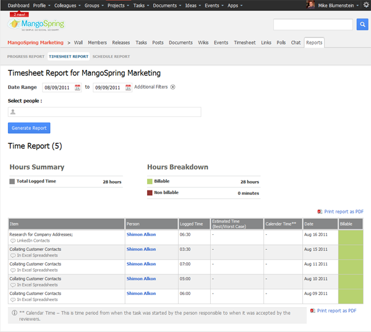The image size is (371, 332).
Task: Click comment bubble icon beside LinkedIn Contacts
Action: [13, 240]
